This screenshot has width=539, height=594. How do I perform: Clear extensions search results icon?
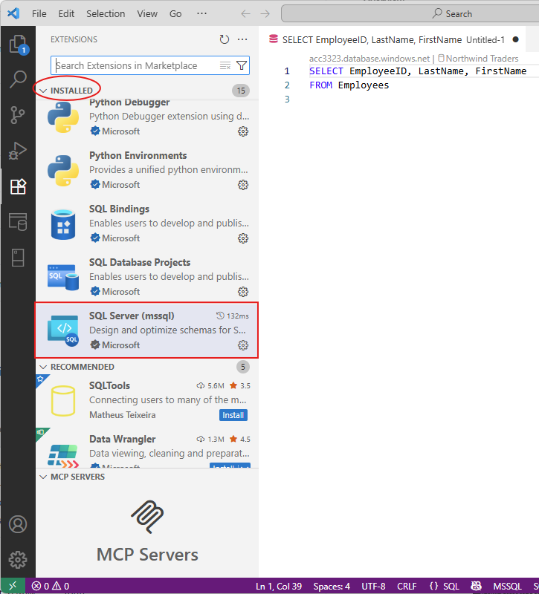225,65
